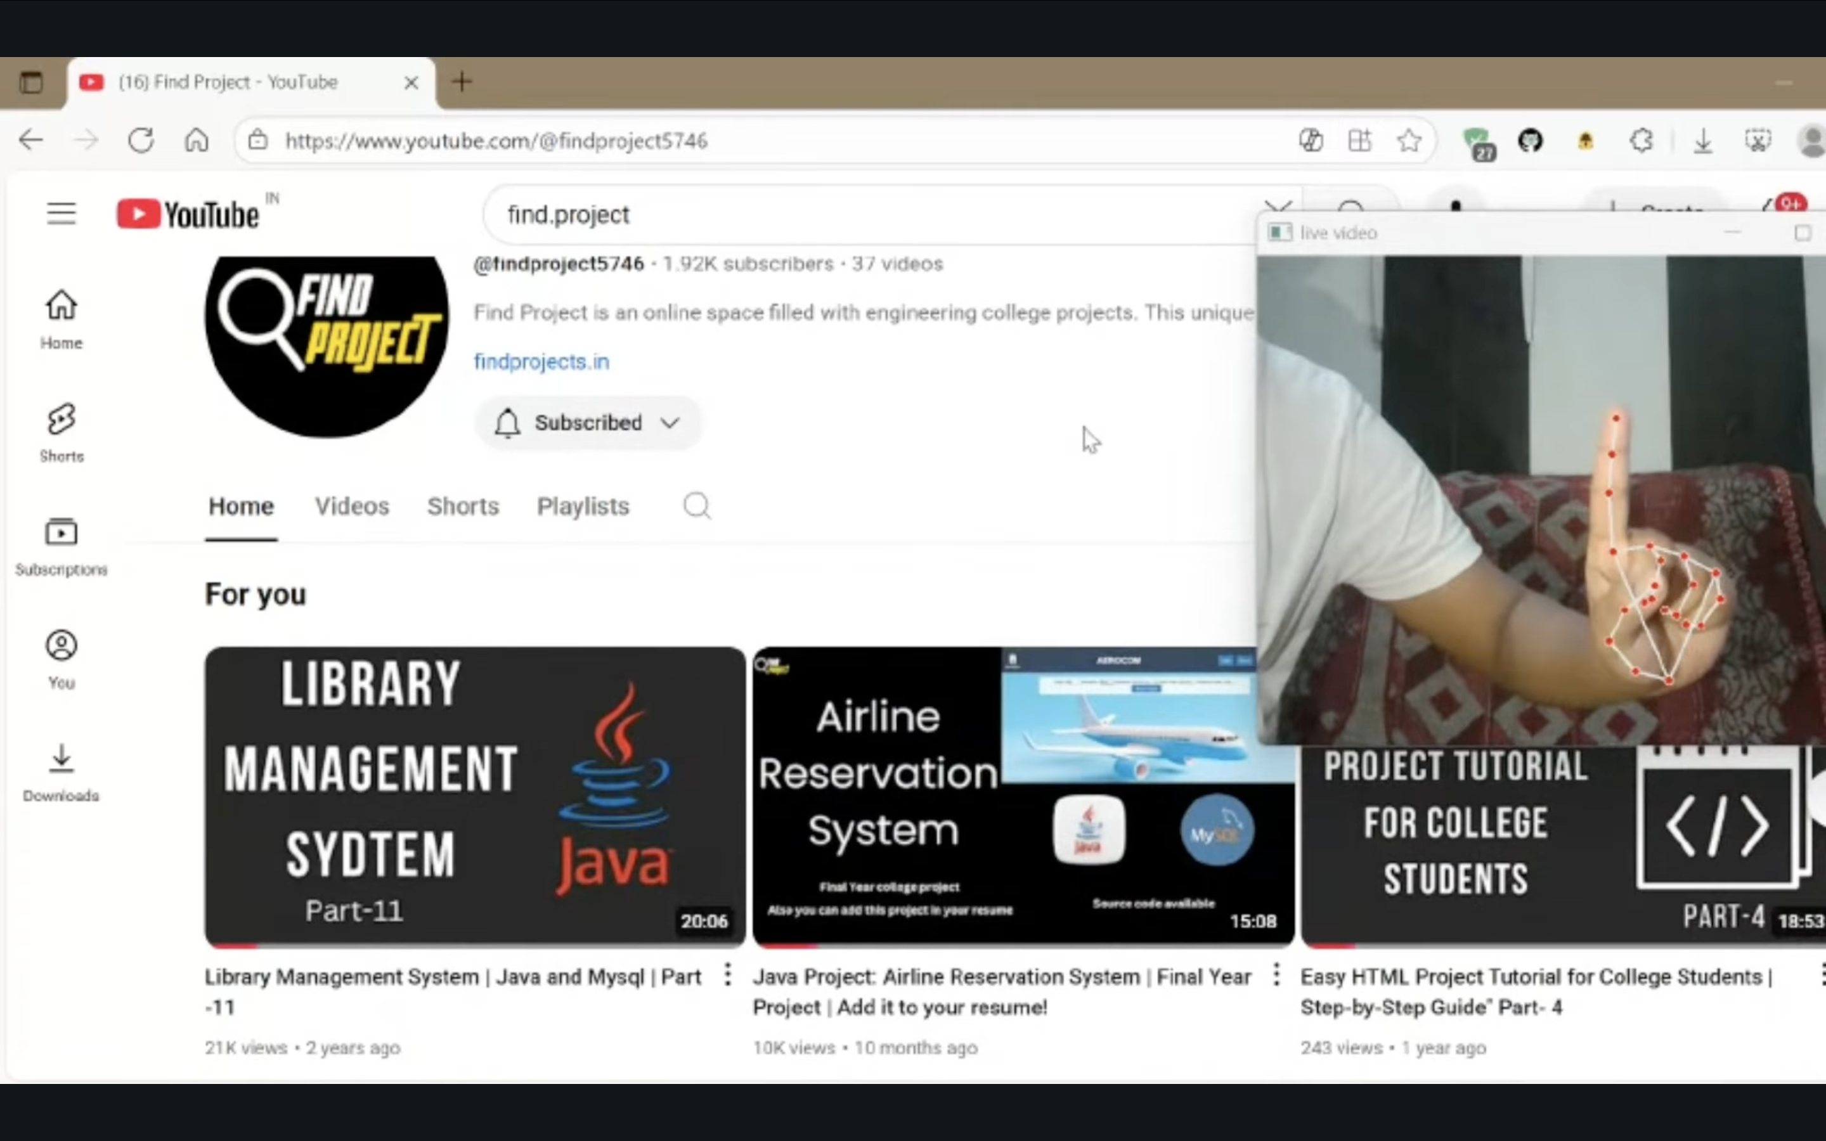Click '243 views • 1 year ago' text
The height and width of the screenshot is (1141, 1826).
[1394, 1047]
